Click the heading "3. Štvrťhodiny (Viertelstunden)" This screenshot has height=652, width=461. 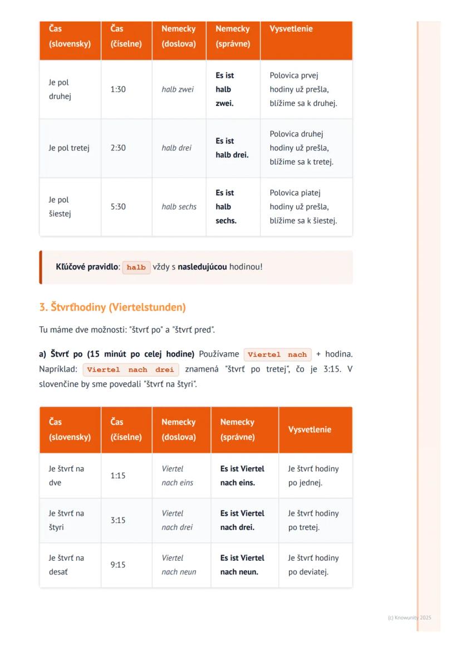pyautogui.click(x=112, y=307)
